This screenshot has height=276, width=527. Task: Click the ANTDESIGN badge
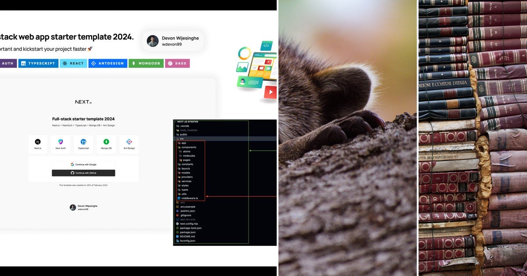point(108,63)
